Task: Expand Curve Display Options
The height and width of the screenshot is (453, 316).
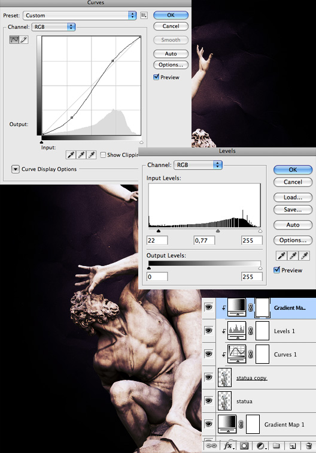Action: click(x=16, y=169)
